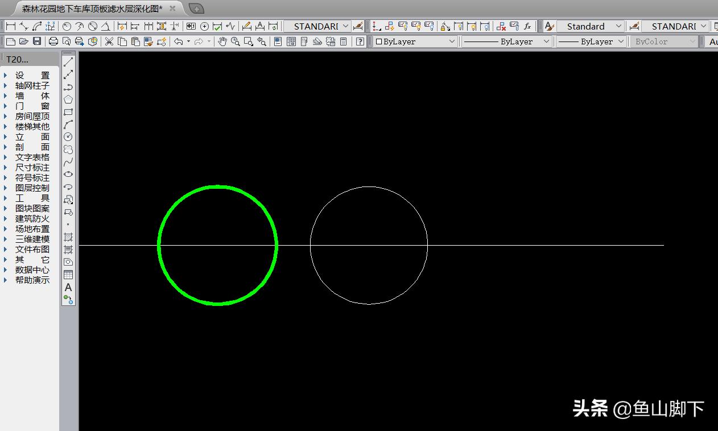
Task: Select the Circle tool
Action: [68, 136]
